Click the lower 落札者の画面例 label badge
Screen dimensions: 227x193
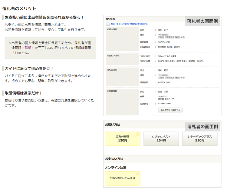pos(202,126)
